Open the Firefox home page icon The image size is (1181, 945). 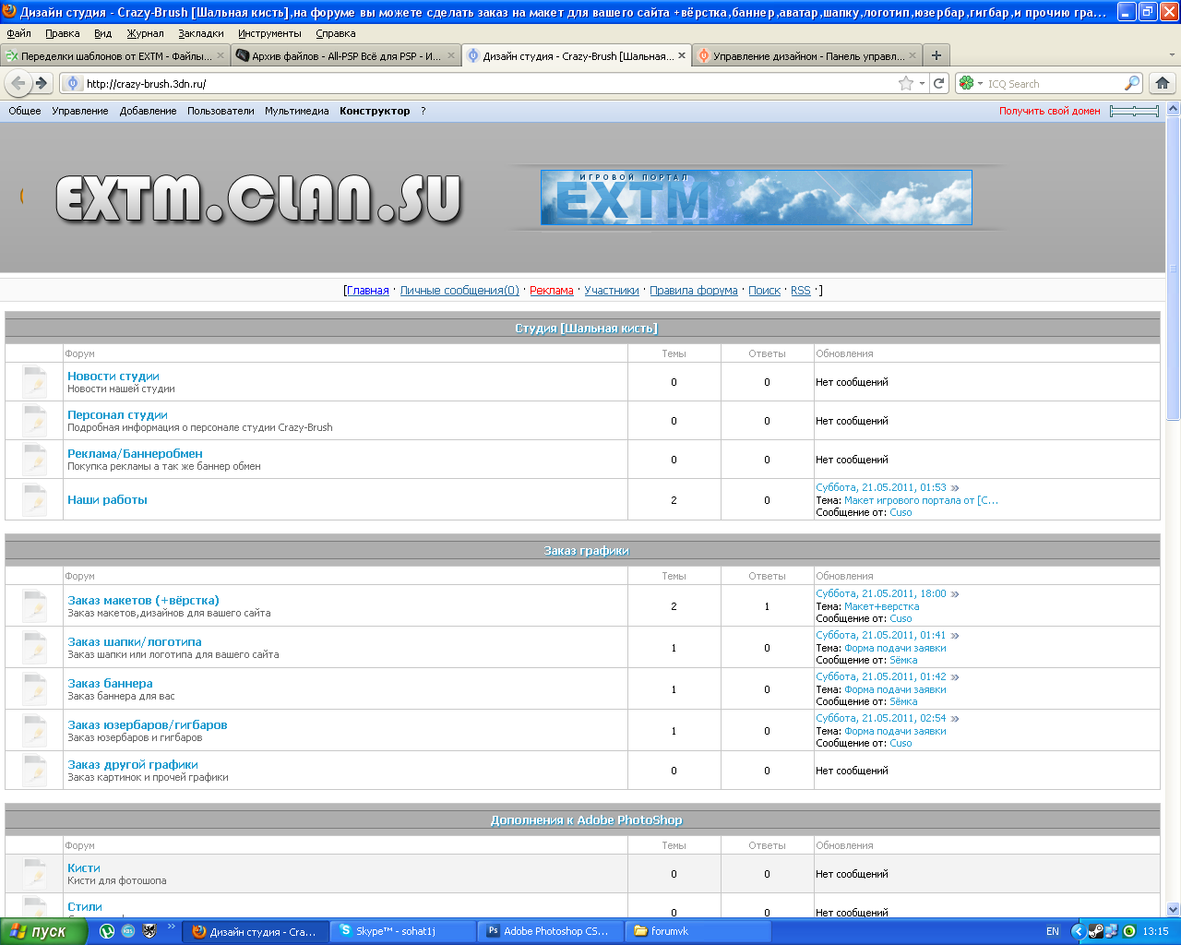pyautogui.click(x=1163, y=83)
